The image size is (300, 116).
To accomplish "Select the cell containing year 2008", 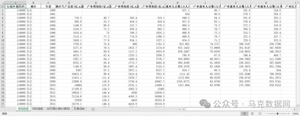I will [x=48, y=78].
